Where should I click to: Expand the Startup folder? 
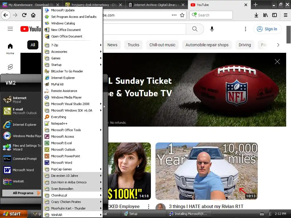tap(72, 65)
